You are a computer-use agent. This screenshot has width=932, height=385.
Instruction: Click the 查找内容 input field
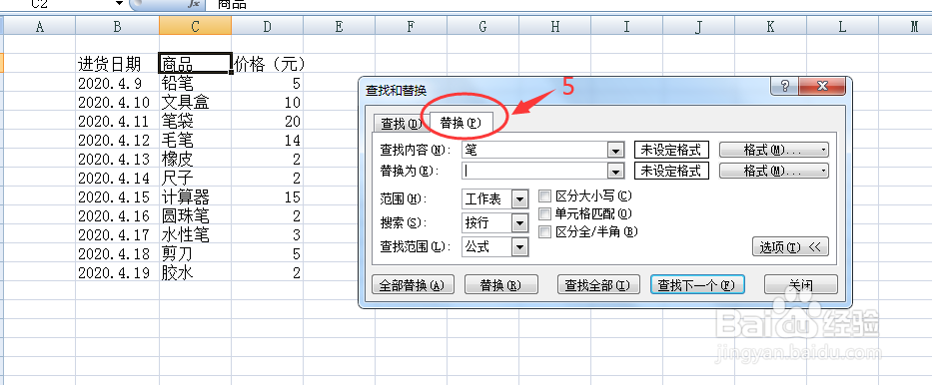(x=535, y=150)
